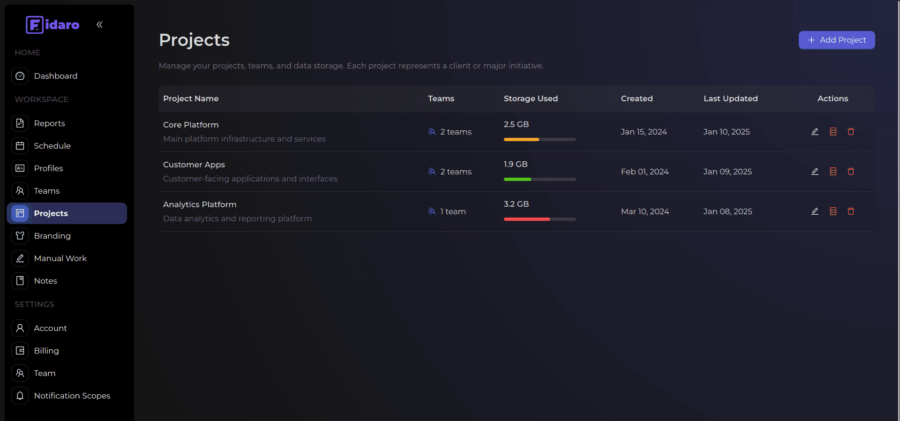Screen dimensions: 900x421
Task: Open the 2 teams link for Core Platform
Action: pos(455,132)
